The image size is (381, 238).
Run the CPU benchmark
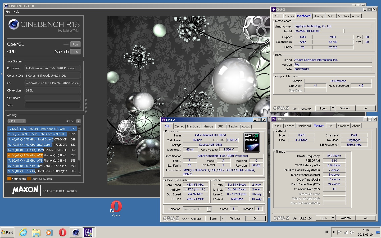[x=75, y=52]
